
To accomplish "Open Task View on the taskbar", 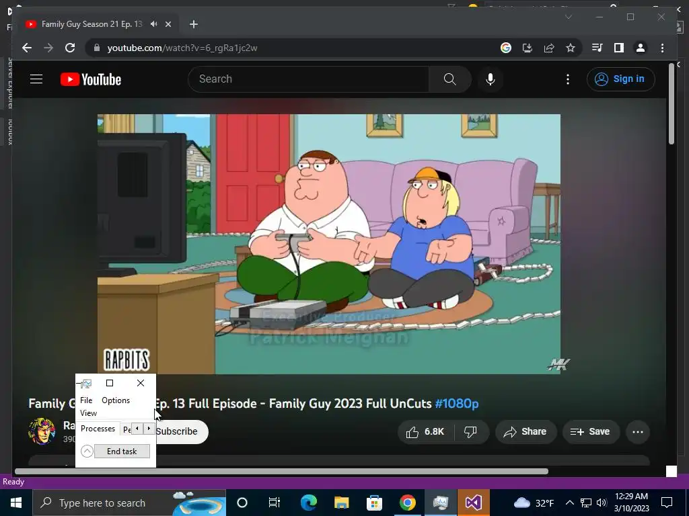I will pyautogui.click(x=275, y=503).
